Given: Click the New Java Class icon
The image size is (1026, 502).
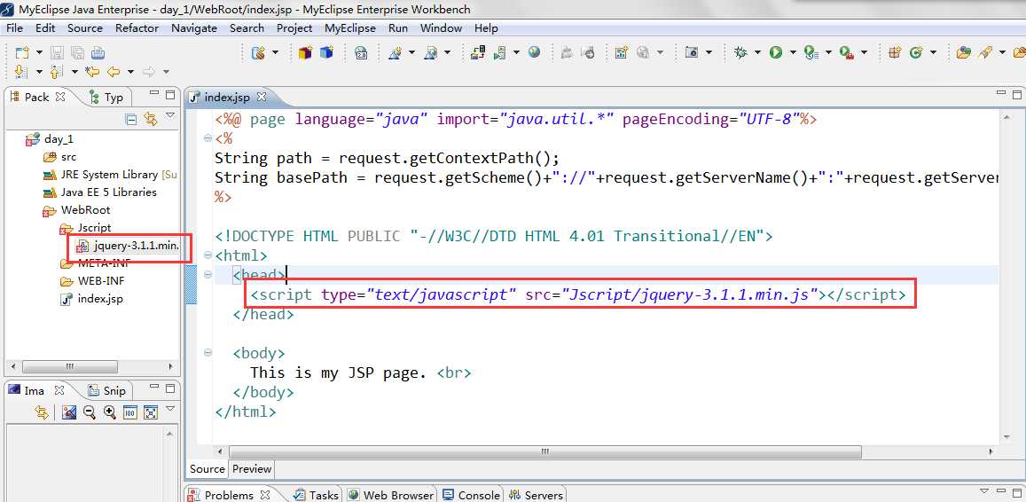Looking at the screenshot, I should 915,53.
